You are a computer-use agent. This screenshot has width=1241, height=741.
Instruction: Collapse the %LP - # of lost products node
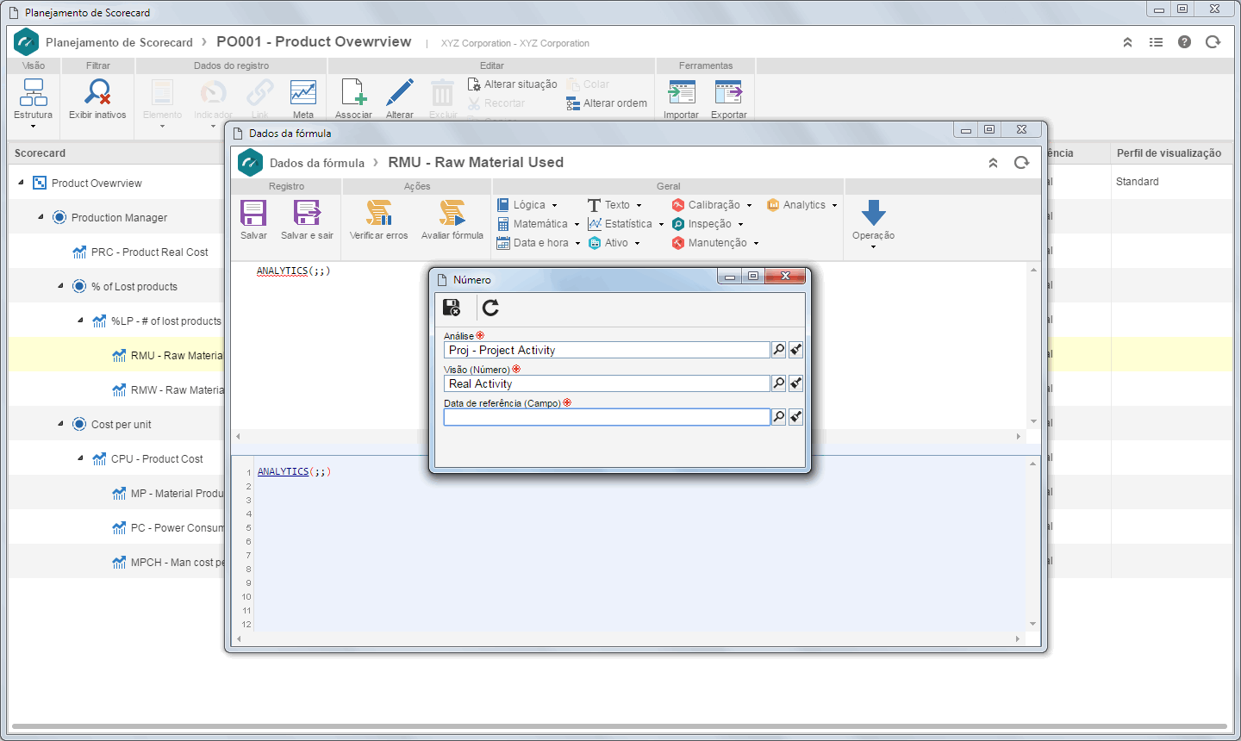[80, 321]
